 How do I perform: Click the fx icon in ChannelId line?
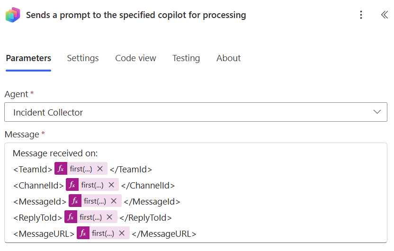(72, 185)
